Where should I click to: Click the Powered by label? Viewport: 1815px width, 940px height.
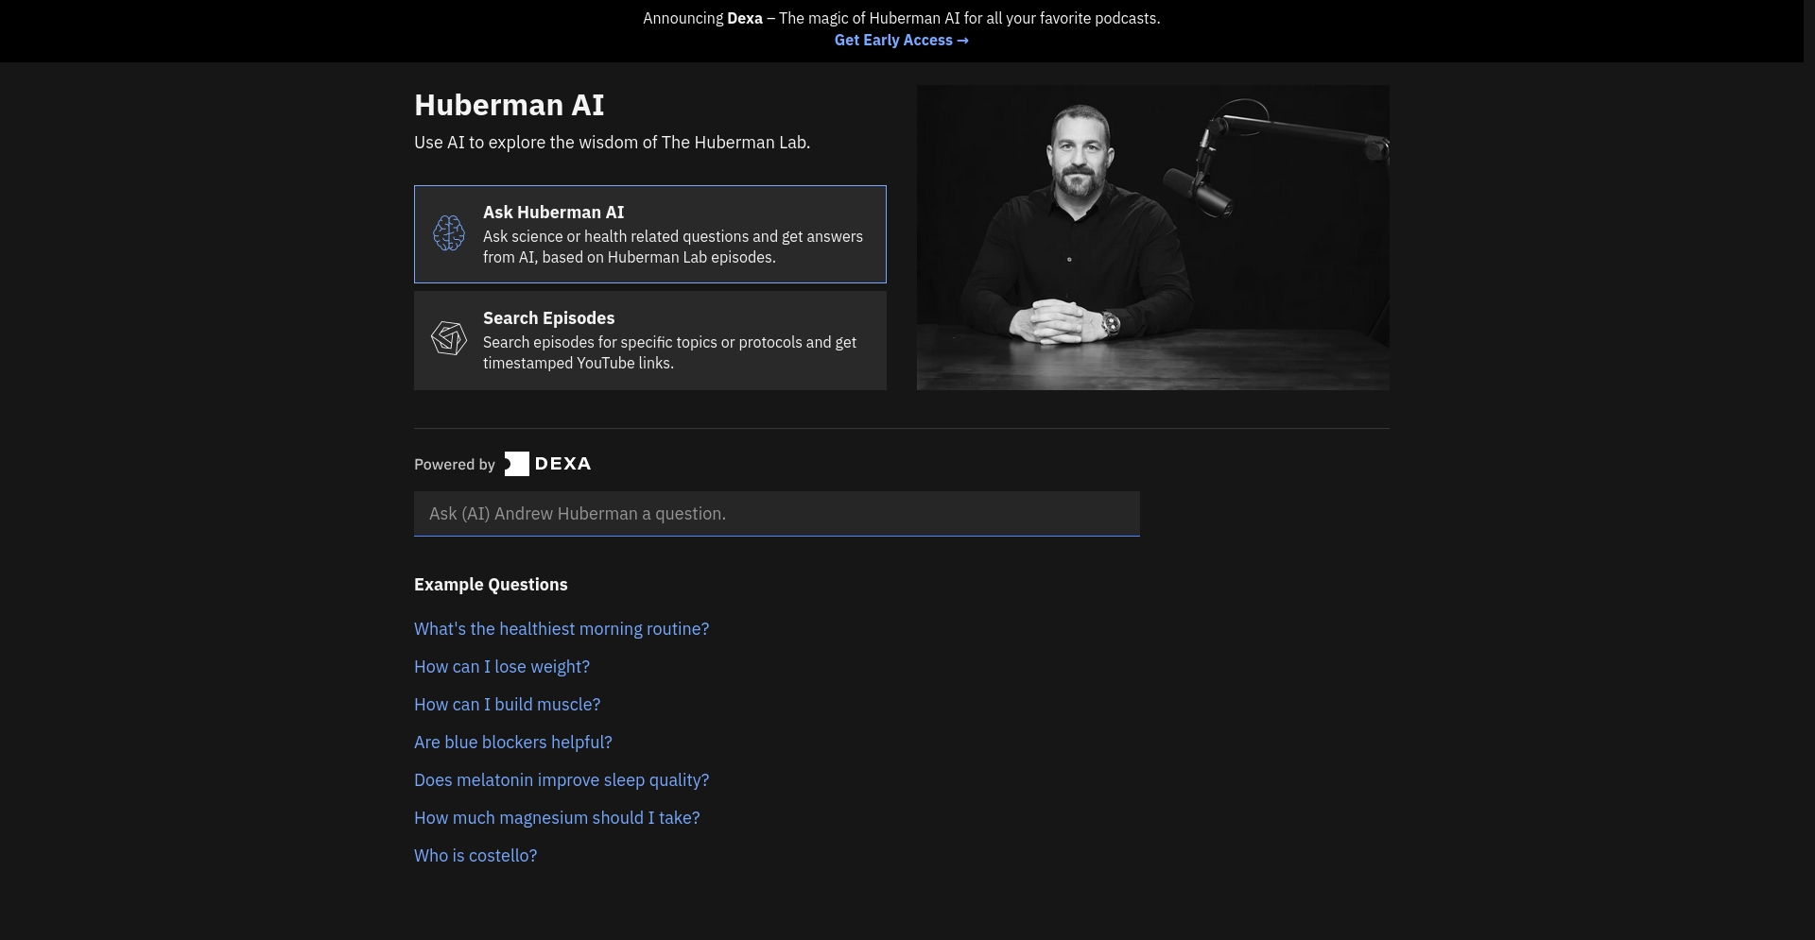(455, 465)
